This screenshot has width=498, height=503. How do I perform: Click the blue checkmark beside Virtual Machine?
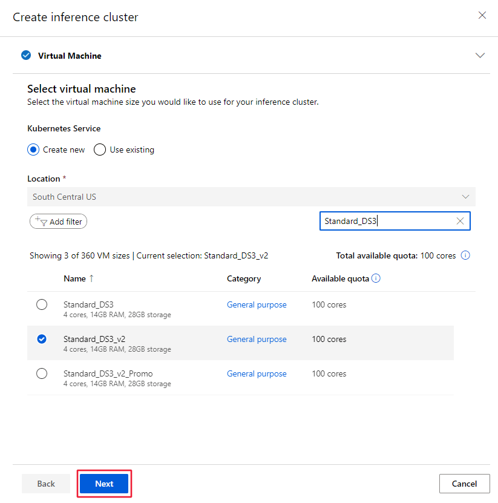pyautogui.click(x=26, y=55)
